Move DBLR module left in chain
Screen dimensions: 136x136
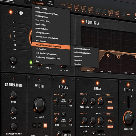tap(122, 17)
